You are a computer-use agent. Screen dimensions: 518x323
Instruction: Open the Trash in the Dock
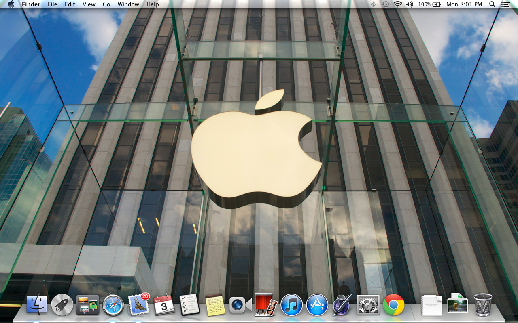[483, 304]
